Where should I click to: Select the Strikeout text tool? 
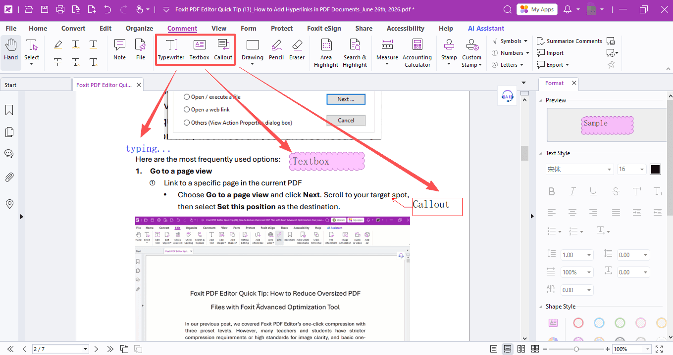pyautogui.click(x=58, y=62)
